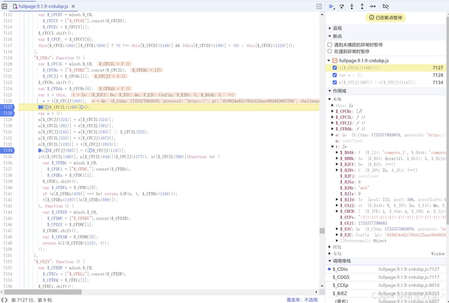Screen dimensions: 449x303
Task: Click line number 7135 in gutter
Action: point(7,157)
